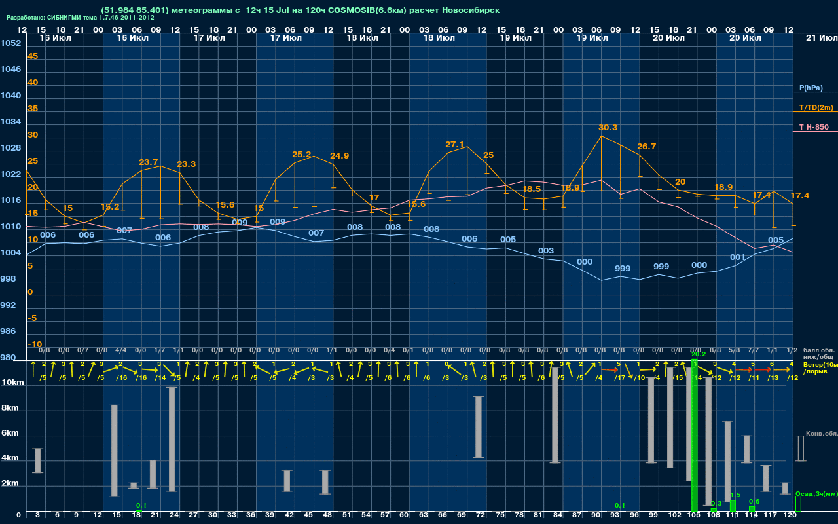
Task: Click the '21 Июл' date label
Action: [821, 38]
